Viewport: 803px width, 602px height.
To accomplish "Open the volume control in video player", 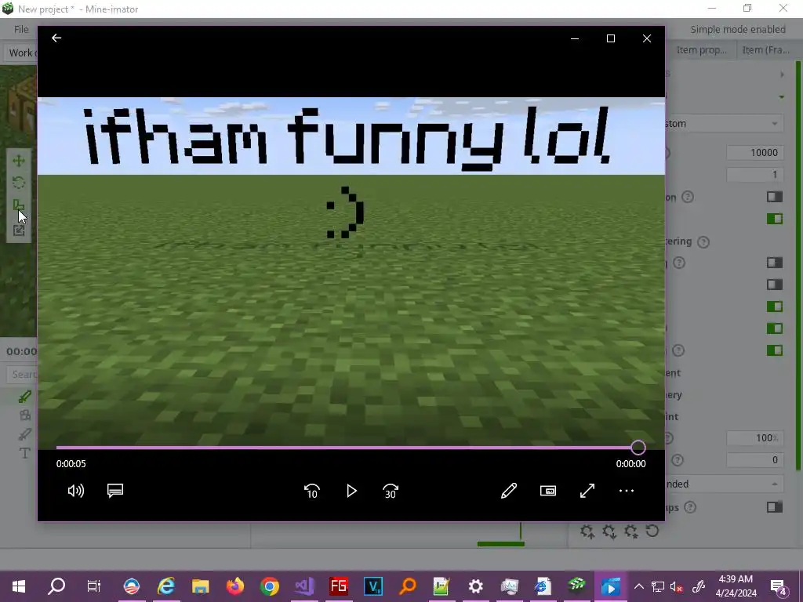I will point(76,491).
